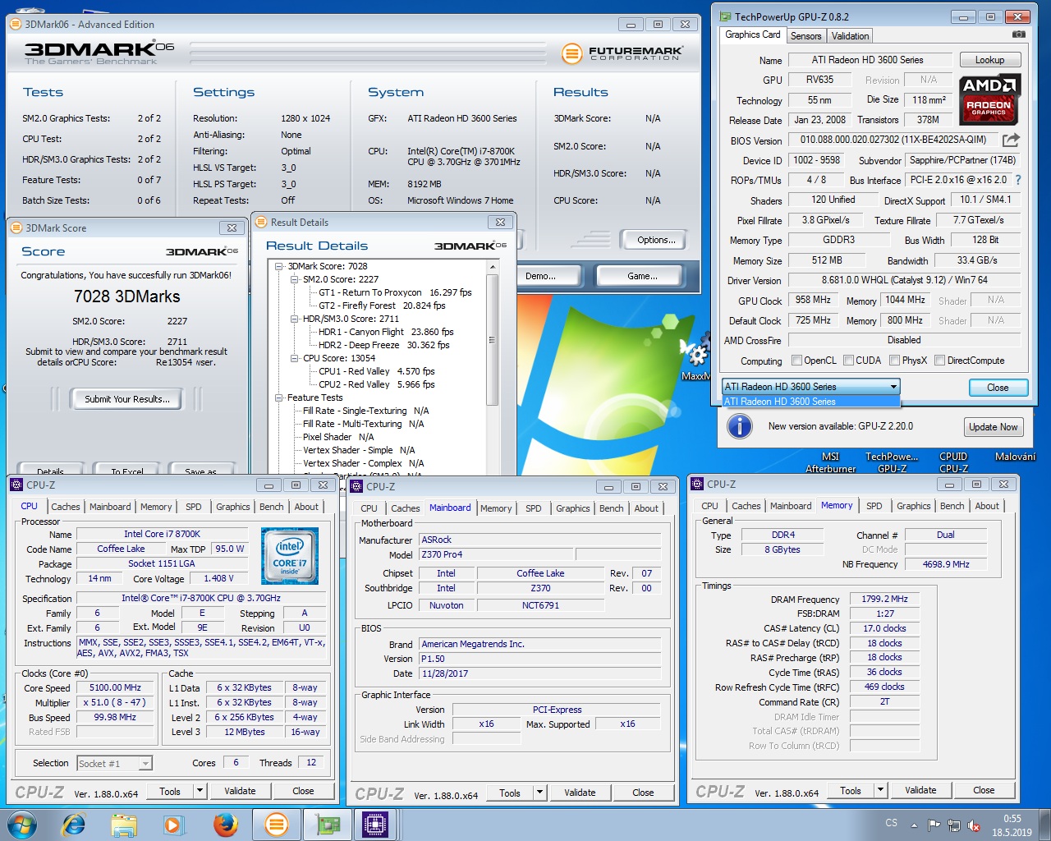Open Caches tab in the CPU tab CPU-Z window

click(x=66, y=508)
